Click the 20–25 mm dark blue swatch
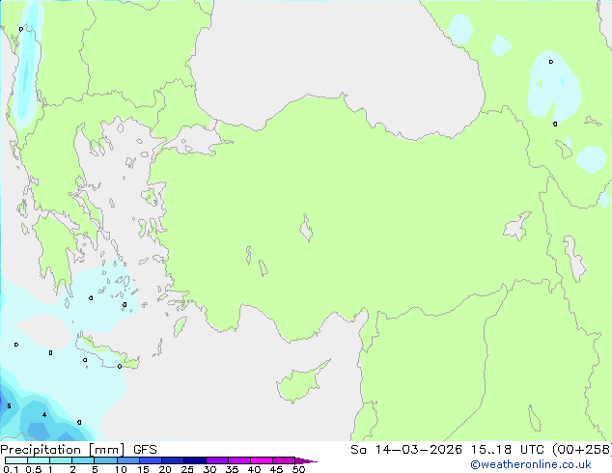The width and height of the screenshot is (612, 473). click(x=172, y=460)
